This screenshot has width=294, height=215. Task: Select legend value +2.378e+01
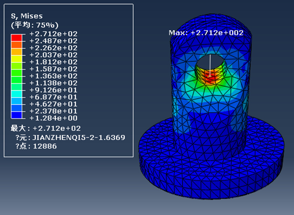click(53, 111)
